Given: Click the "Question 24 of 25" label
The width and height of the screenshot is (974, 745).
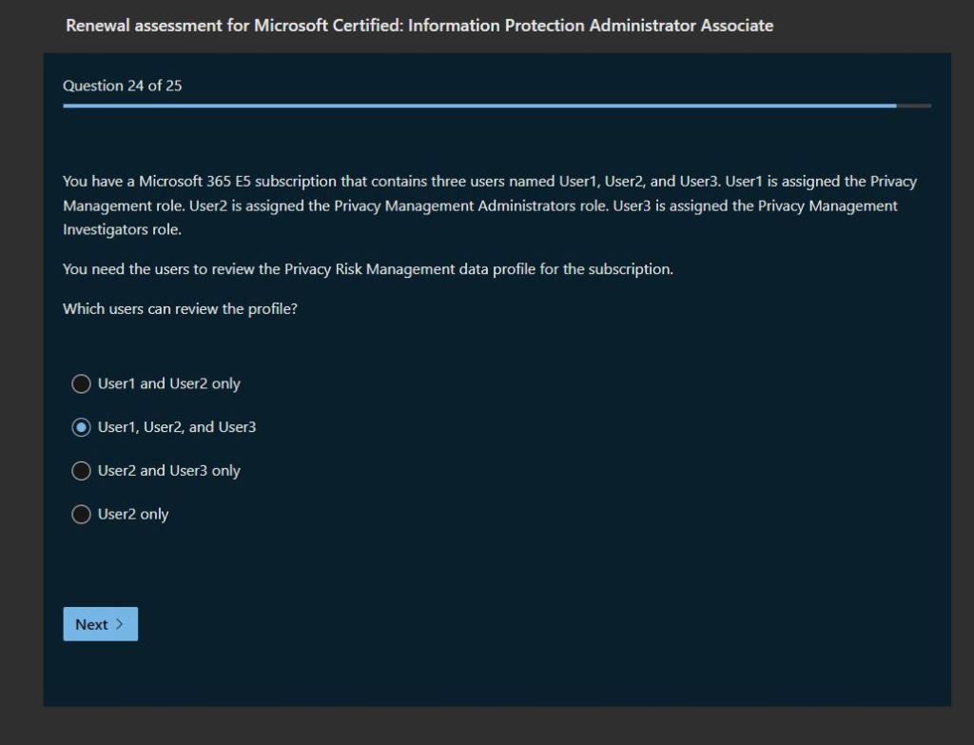Looking at the screenshot, I should pyautogui.click(x=122, y=86).
